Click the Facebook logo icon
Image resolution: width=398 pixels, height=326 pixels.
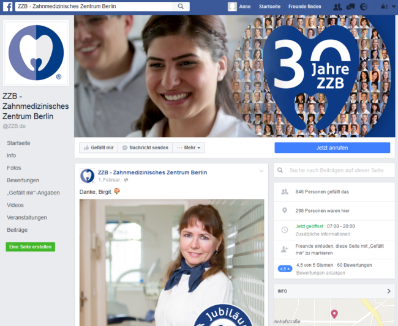(x=7, y=7)
